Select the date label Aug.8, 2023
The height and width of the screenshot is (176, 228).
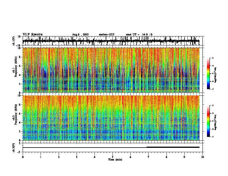point(80,35)
